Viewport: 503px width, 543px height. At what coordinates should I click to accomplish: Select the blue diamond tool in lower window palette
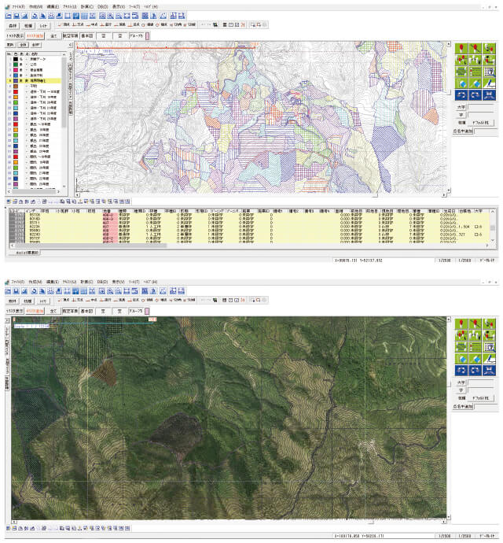pyautogui.click(x=461, y=358)
